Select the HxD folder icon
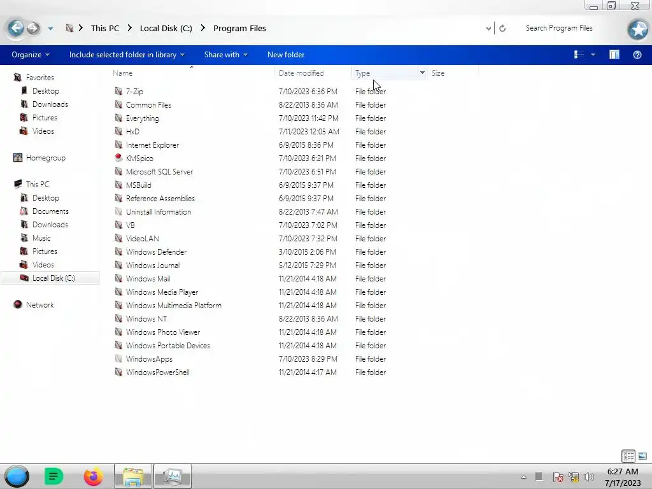Image resolution: width=652 pixels, height=489 pixels. pyautogui.click(x=118, y=131)
